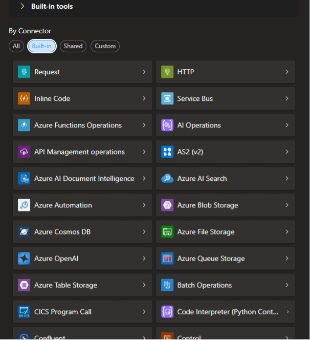Click the HTTP connector icon
Image resolution: width=310 pixels, height=340 pixels.
[167, 72]
